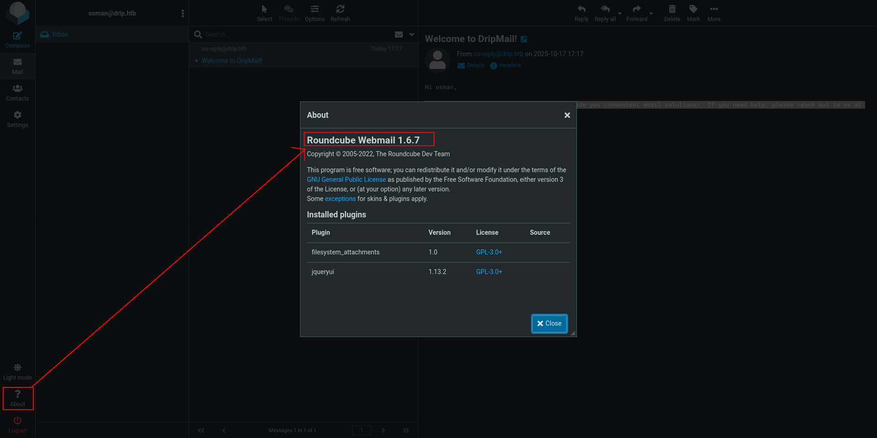Open the GNU General Public License link
Image resolution: width=877 pixels, height=438 pixels.
click(346, 179)
